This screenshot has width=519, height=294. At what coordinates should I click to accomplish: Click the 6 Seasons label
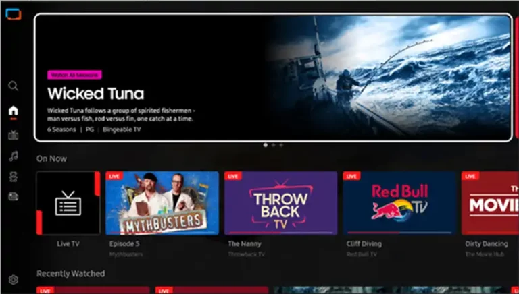61,130
